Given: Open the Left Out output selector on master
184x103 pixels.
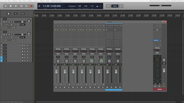Looking at the screenshot, I should click(x=156, y=40).
